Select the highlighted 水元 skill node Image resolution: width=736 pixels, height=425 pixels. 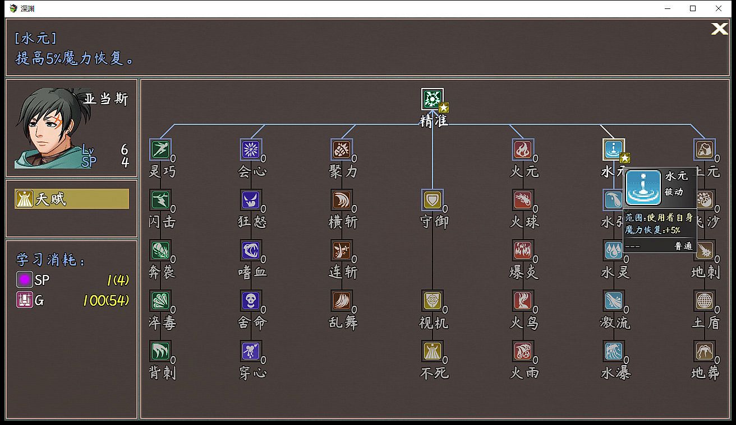coord(613,150)
